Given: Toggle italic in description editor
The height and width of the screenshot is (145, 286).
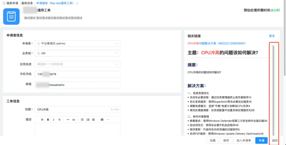Looking at the screenshot, I should click(x=53, y=120).
